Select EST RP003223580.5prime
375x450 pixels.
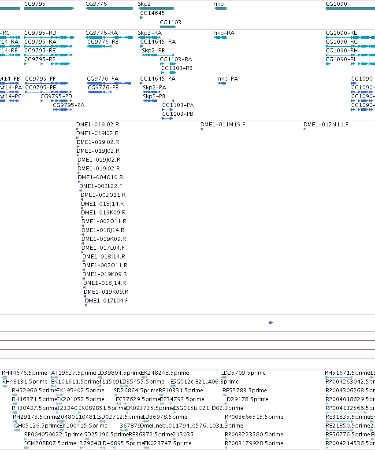click(x=254, y=435)
